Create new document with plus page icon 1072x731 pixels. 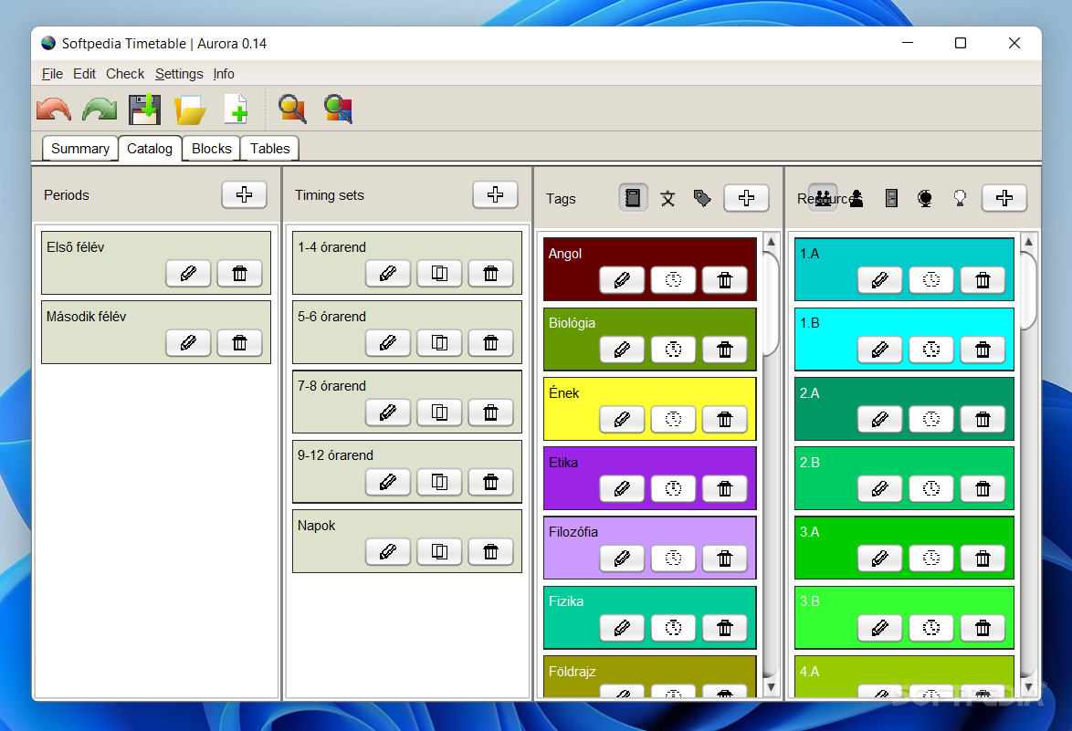pyautogui.click(x=236, y=110)
